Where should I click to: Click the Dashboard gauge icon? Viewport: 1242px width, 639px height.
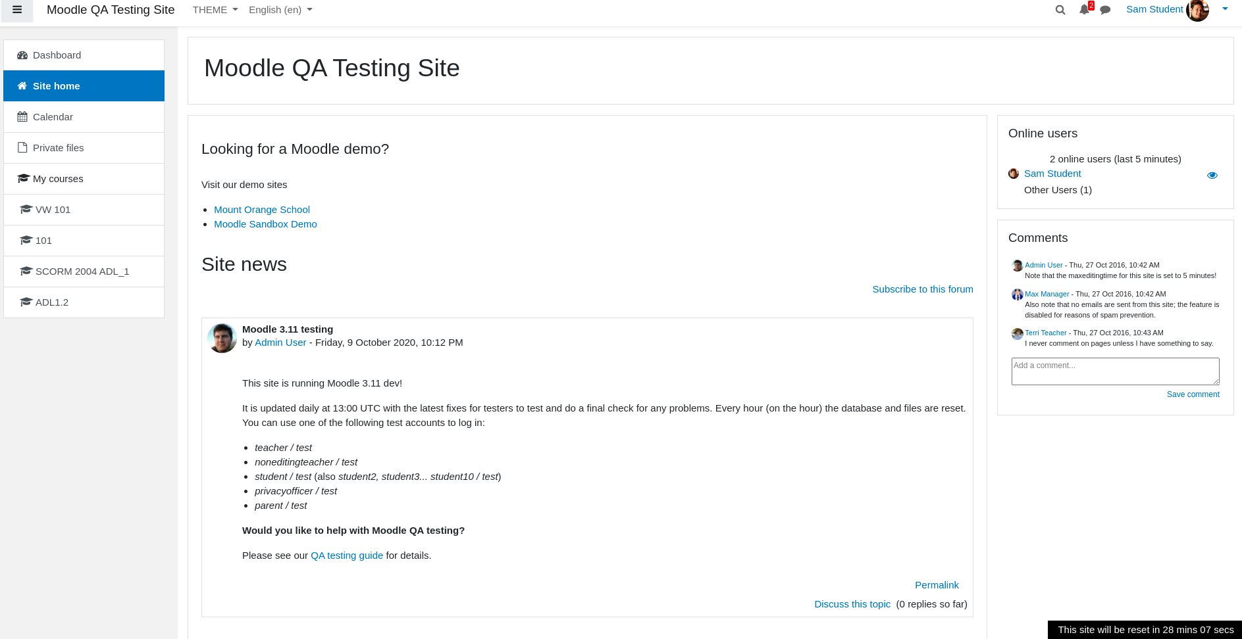point(22,55)
